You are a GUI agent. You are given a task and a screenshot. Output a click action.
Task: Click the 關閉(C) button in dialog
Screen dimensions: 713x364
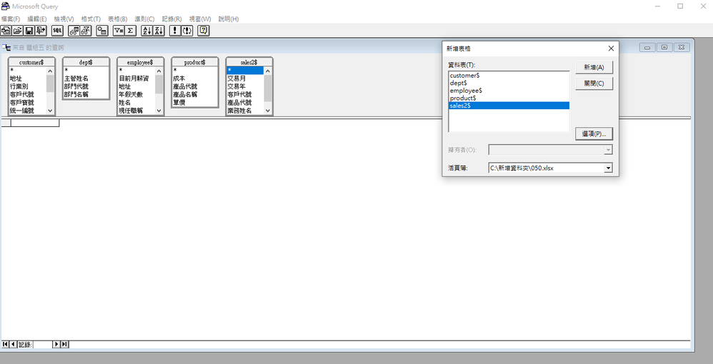coord(594,84)
